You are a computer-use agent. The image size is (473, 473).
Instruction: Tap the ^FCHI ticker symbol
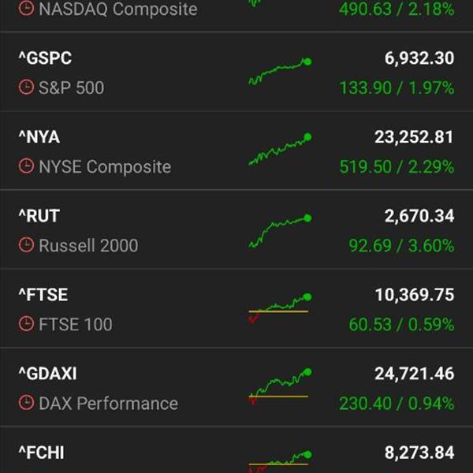[41, 453]
